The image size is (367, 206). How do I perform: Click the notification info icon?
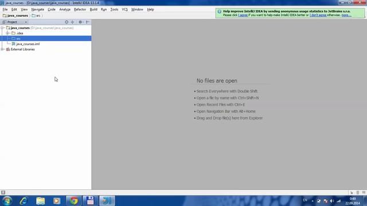coord(219,11)
